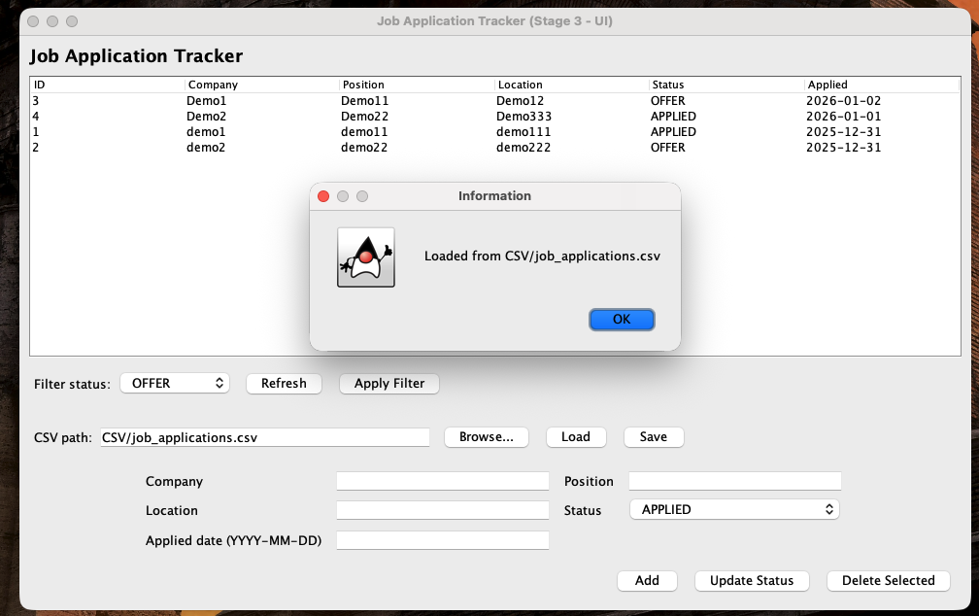The width and height of the screenshot is (979, 616).
Task: Save applications to the CSV file
Action: point(653,437)
